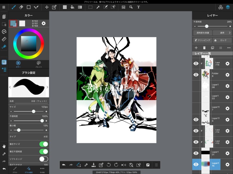Show next brush preview with right chevron
This screenshot has height=174, width=233.
point(47,87)
